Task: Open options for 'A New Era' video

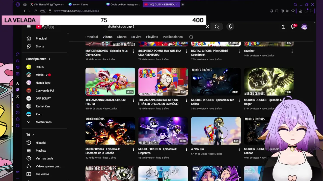Action: 239,149
